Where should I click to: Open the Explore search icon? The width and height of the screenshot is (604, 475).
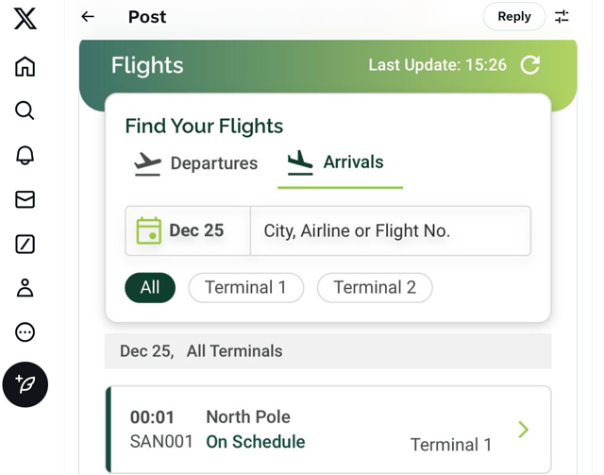pyautogui.click(x=25, y=110)
